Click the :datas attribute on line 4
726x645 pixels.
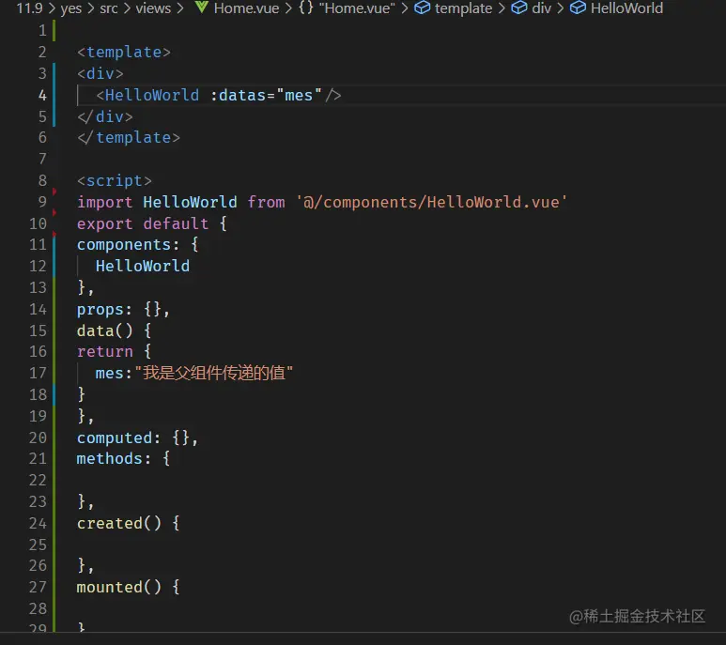[238, 96]
